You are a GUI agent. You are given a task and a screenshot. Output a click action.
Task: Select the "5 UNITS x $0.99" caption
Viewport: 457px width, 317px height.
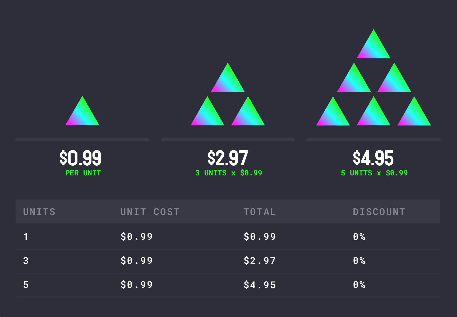point(374,173)
